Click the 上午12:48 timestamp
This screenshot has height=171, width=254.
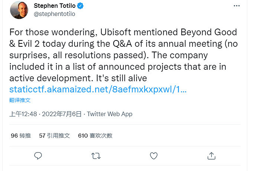point(23,114)
